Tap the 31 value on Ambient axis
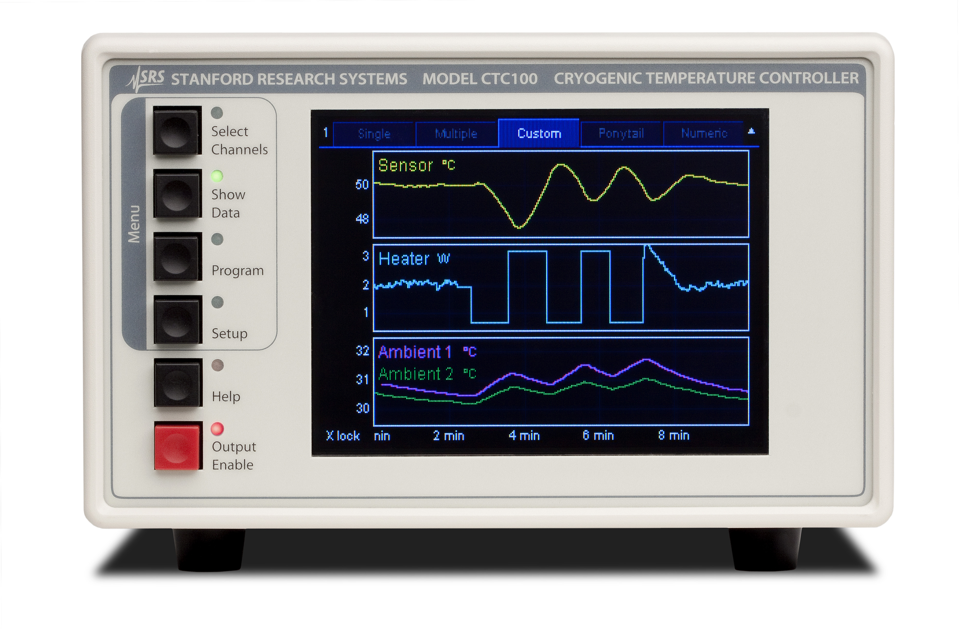The image size is (959, 629). (x=362, y=380)
